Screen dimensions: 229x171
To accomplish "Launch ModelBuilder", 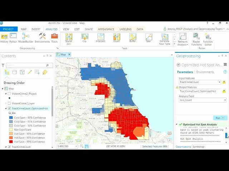I will point(26,38).
